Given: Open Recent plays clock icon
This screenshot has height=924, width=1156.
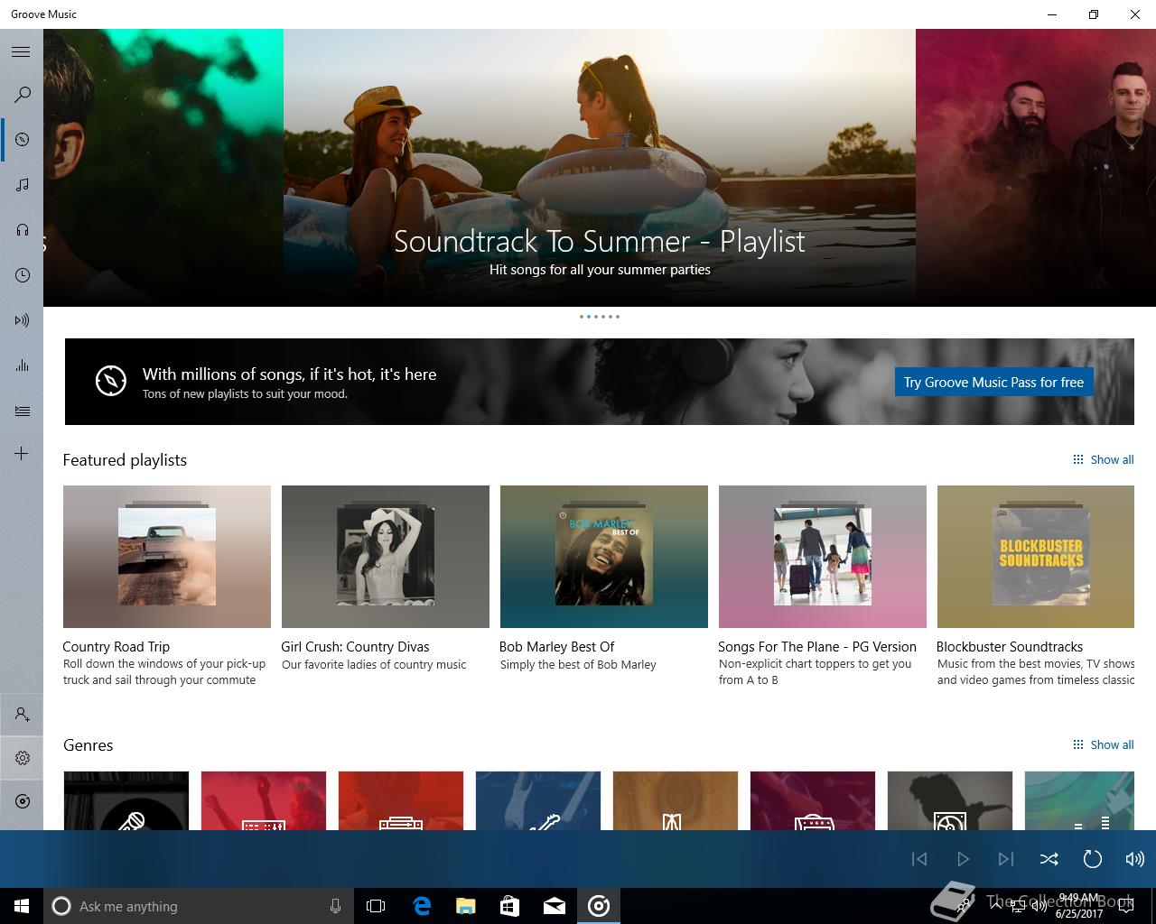Looking at the screenshot, I should pyautogui.click(x=23, y=275).
